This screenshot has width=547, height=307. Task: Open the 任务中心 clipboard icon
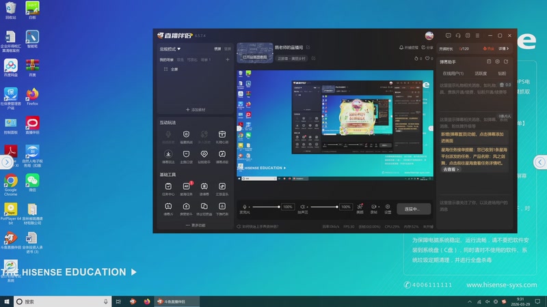(168, 186)
